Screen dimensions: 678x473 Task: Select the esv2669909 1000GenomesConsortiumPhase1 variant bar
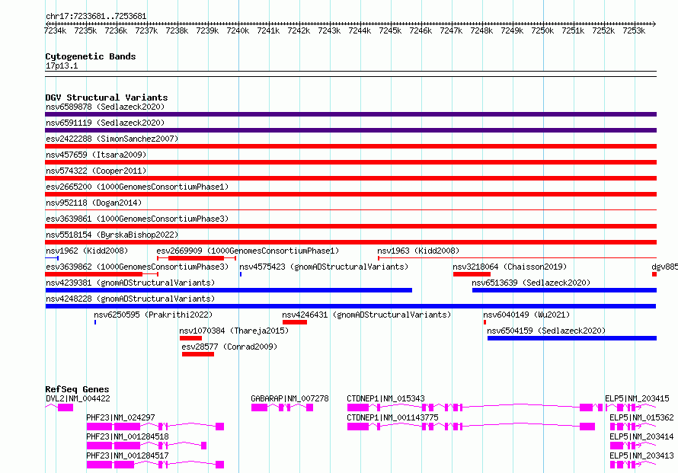pyautogui.click(x=197, y=258)
